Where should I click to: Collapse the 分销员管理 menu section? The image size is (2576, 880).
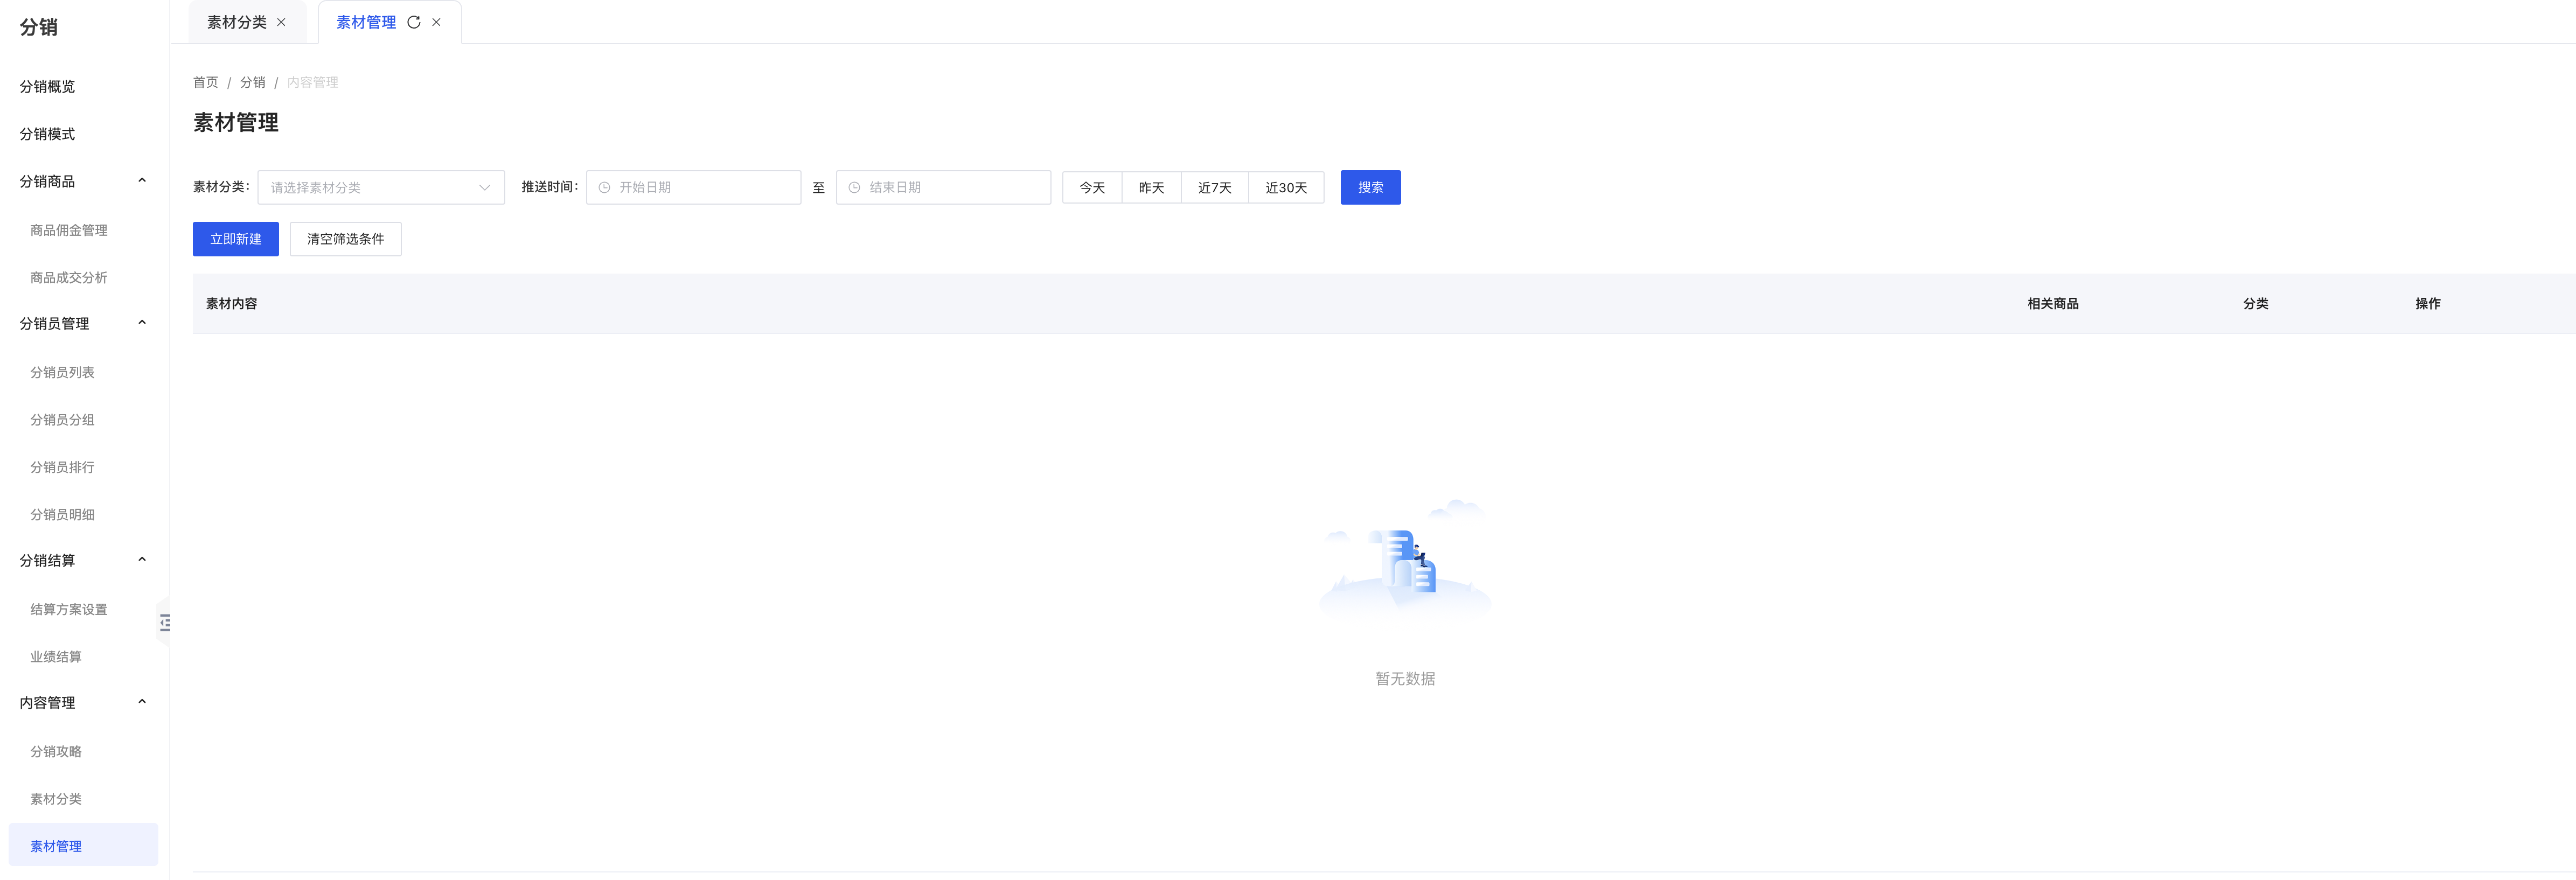pos(142,323)
